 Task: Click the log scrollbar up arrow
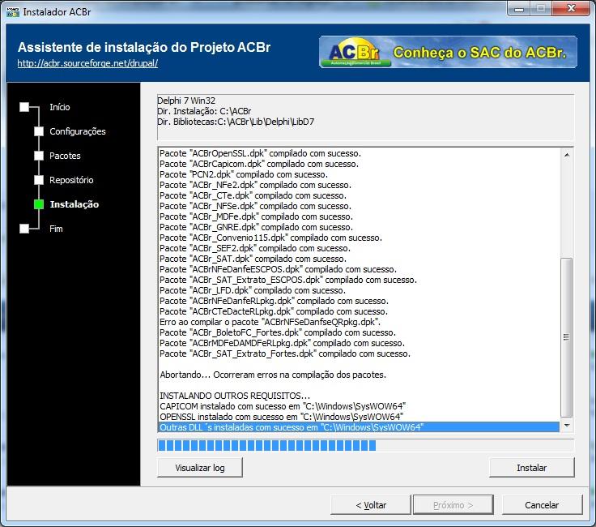[x=567, y=155]
